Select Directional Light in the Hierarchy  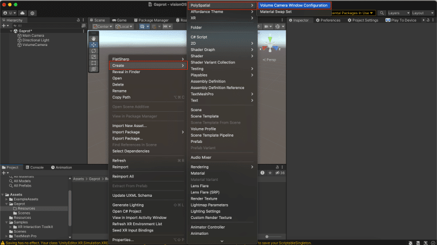[36, 40]
